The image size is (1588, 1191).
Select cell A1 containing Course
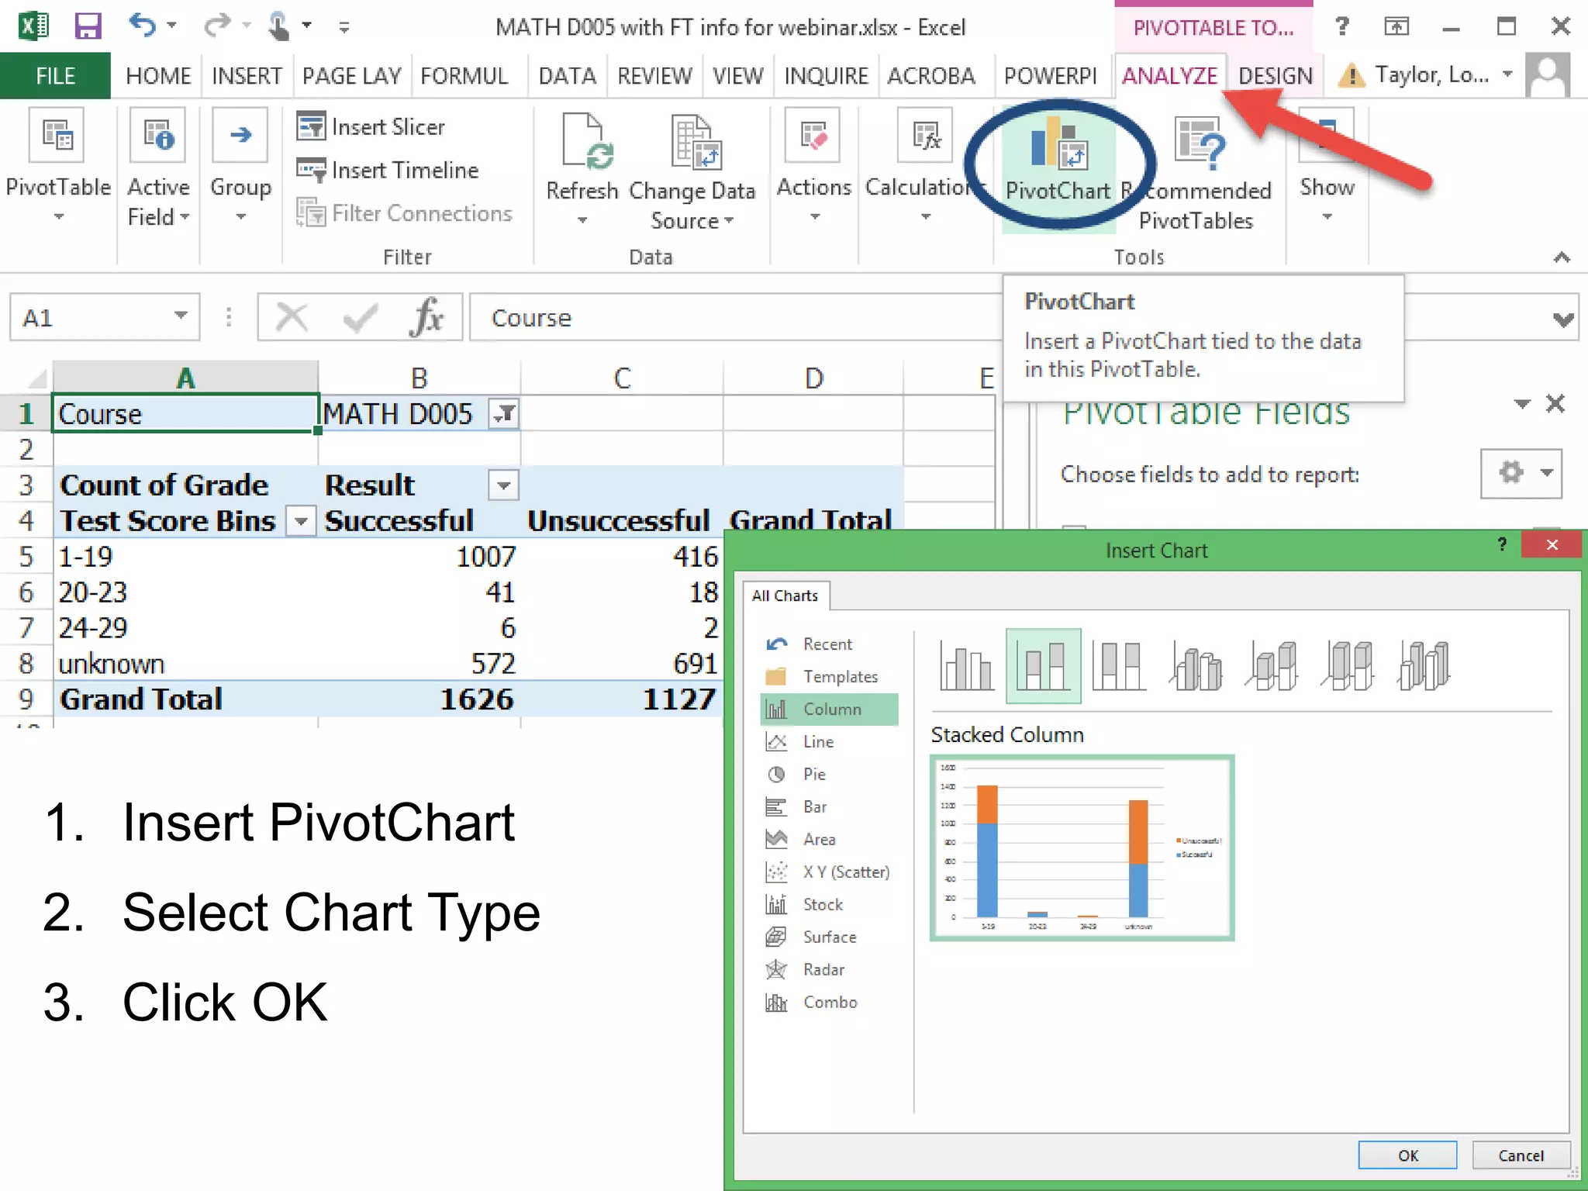[185, 413]
